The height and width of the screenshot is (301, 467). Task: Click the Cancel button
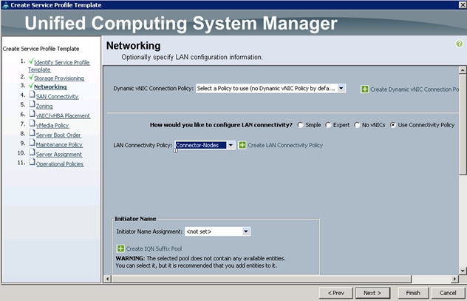tap(448, 293)
